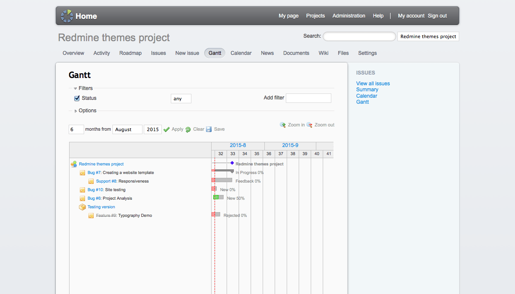Open the Overview tab
The height and width of the screenshot is (294, 515).
coord(73,53)
